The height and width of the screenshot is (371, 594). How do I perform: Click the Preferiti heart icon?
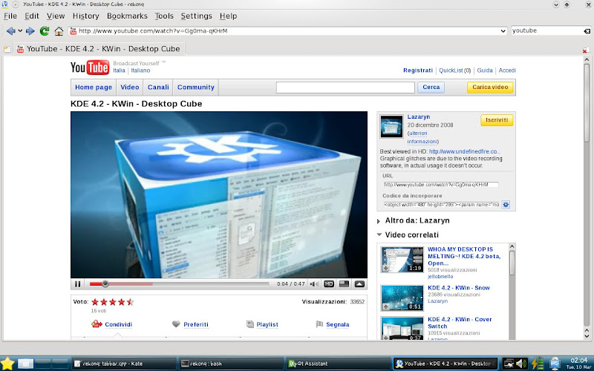(176, 324)
